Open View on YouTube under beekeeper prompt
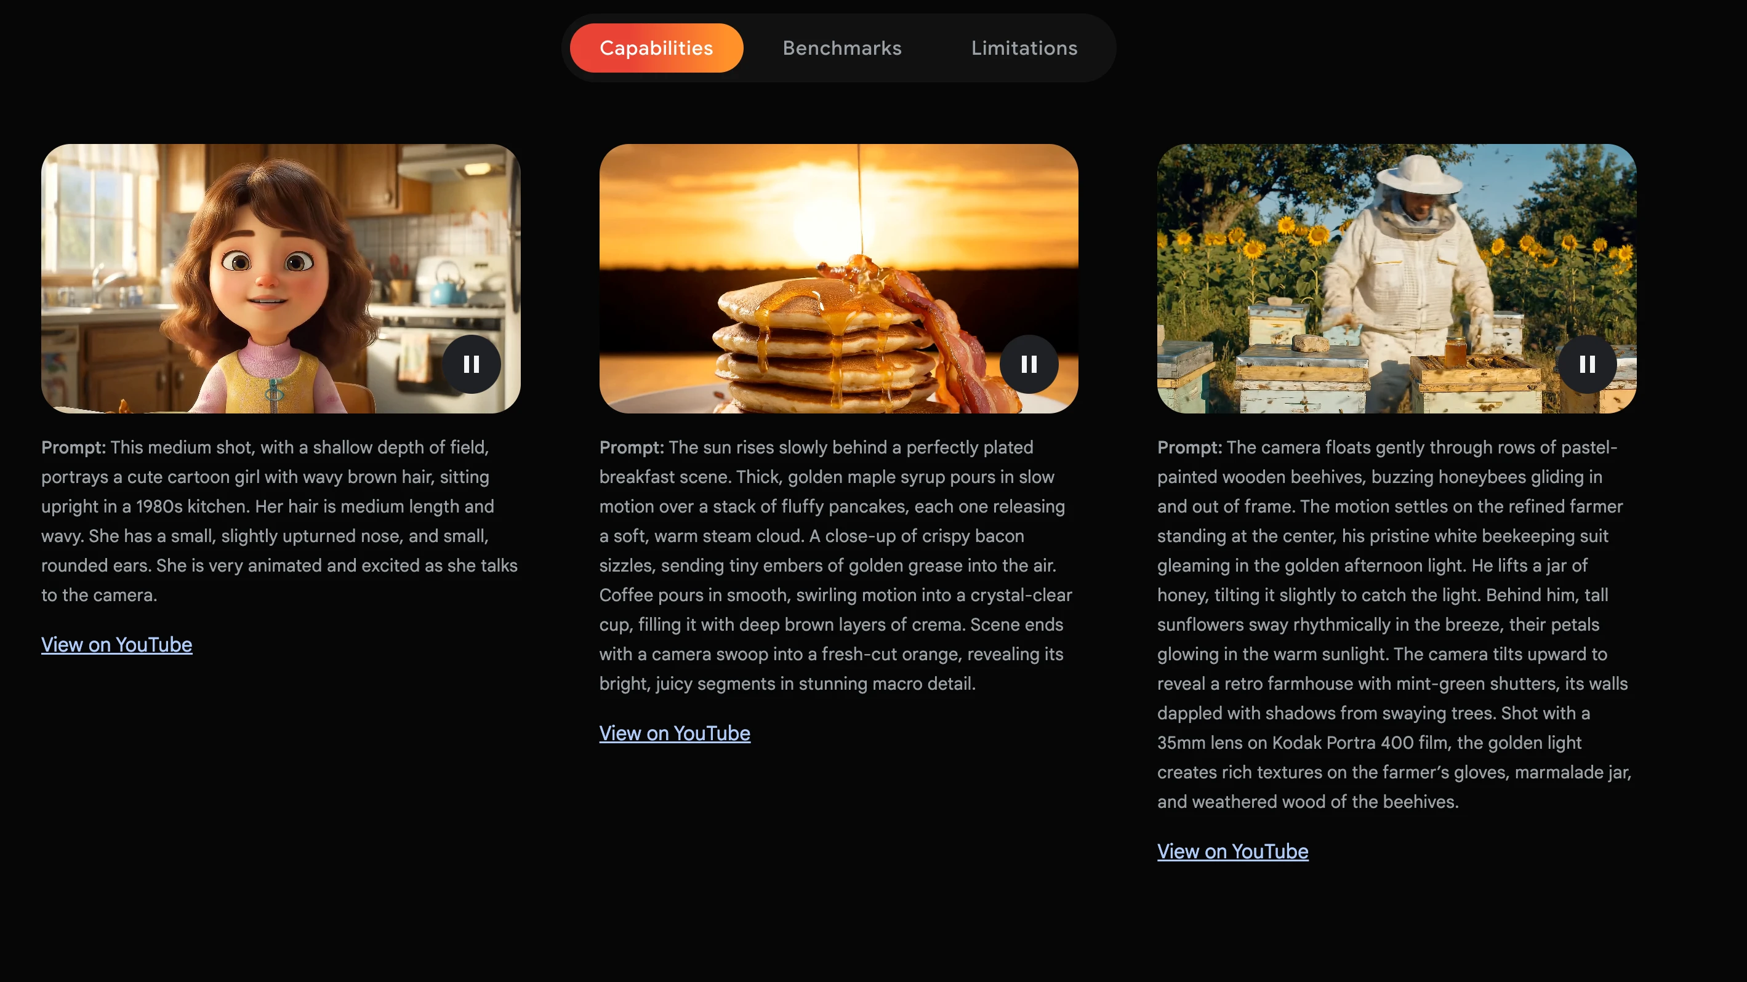Screen dimensions: 1747x982 pos(1232,851)
